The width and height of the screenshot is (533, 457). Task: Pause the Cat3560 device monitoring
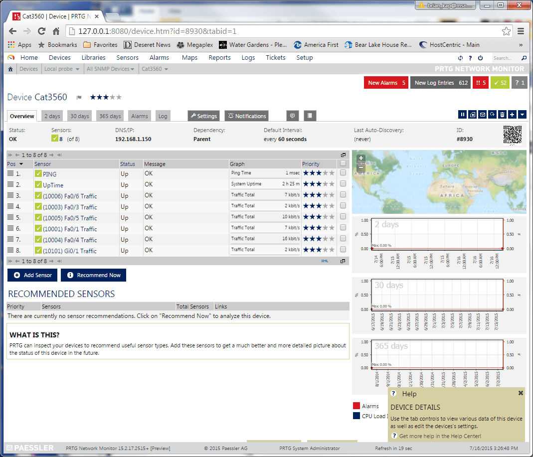point(462,115)
